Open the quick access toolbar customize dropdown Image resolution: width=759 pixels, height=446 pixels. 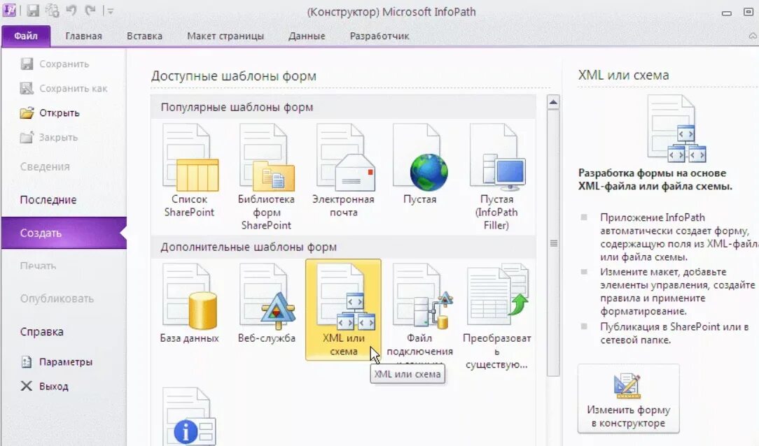[111, 10]
